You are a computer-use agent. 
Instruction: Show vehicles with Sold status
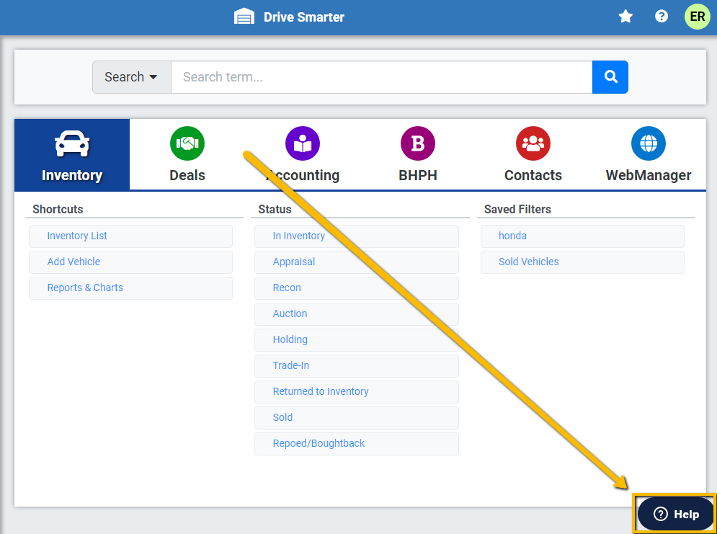pos(357,418)
